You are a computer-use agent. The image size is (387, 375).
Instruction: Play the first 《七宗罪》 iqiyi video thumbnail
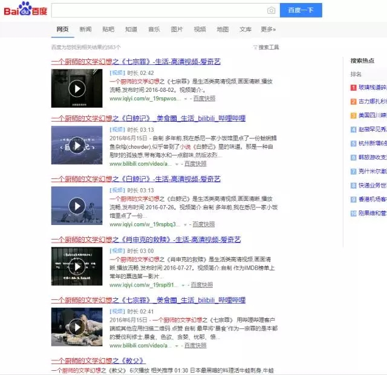(x=77, y=88)
